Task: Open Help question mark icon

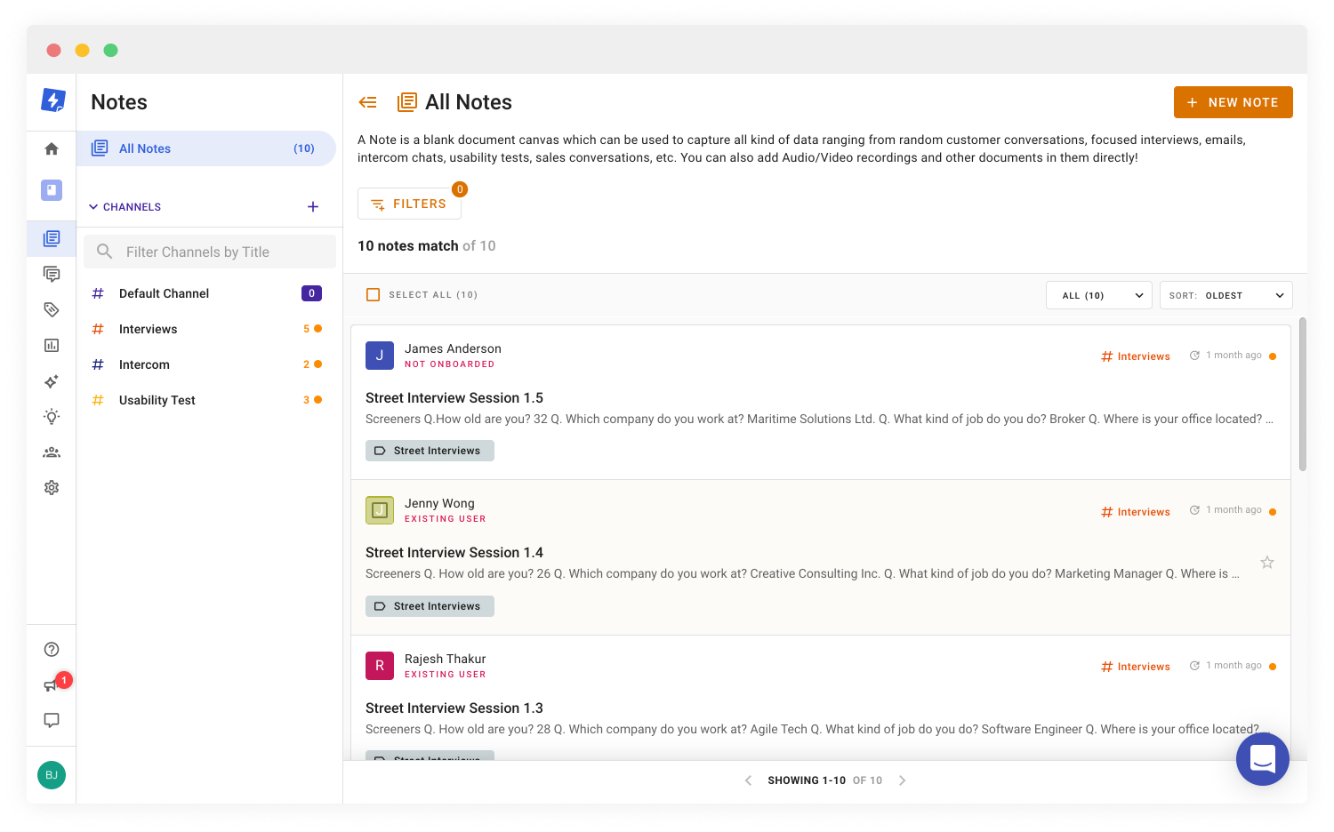Action: [x=52, y=649]
